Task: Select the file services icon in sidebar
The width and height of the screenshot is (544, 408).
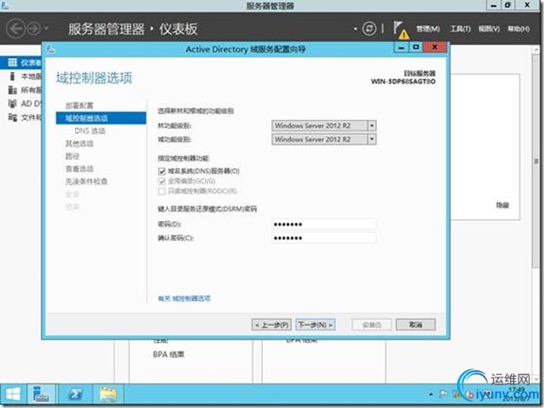Action: click(13, 117)
